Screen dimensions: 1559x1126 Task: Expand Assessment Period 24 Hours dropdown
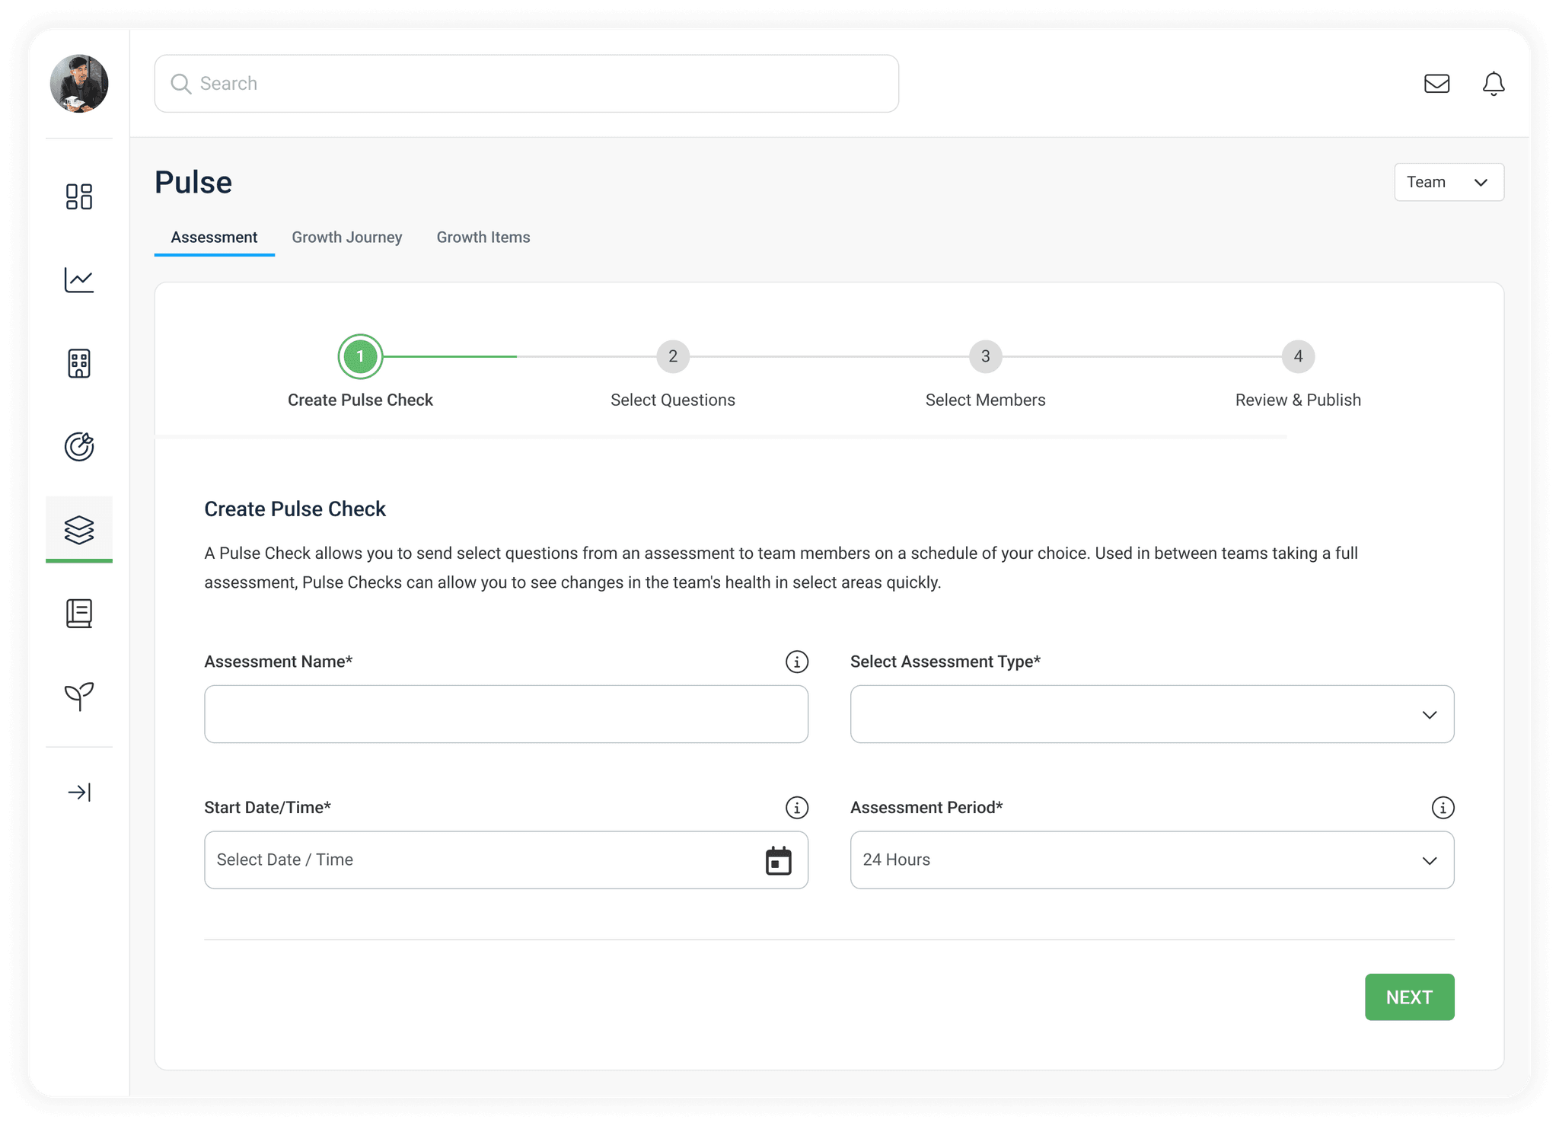click(1151, 860)
